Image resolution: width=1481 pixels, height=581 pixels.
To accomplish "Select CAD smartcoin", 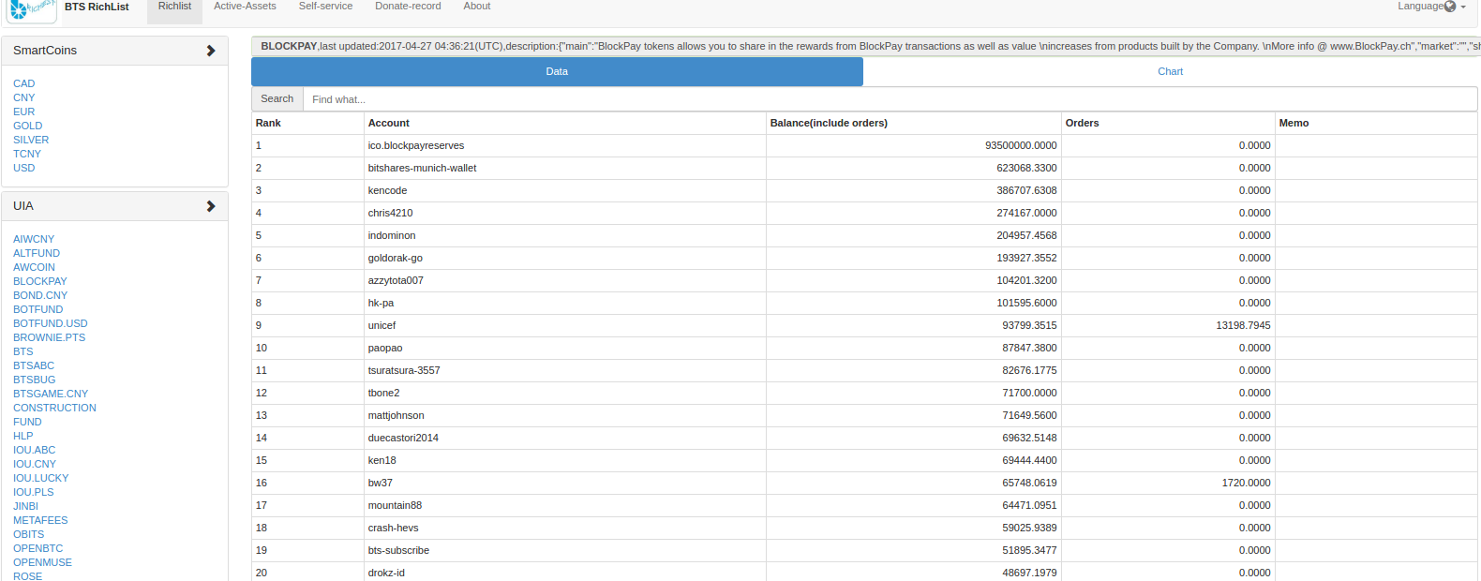I will point(23,83).
